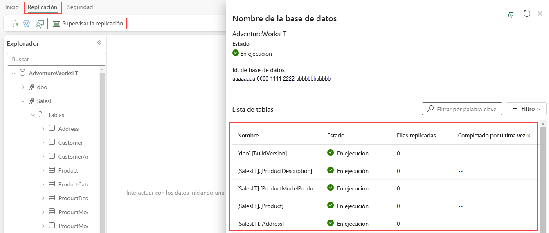549x233 pixels.
Task: Open replication settings gear icon
Action: [27, 24]
